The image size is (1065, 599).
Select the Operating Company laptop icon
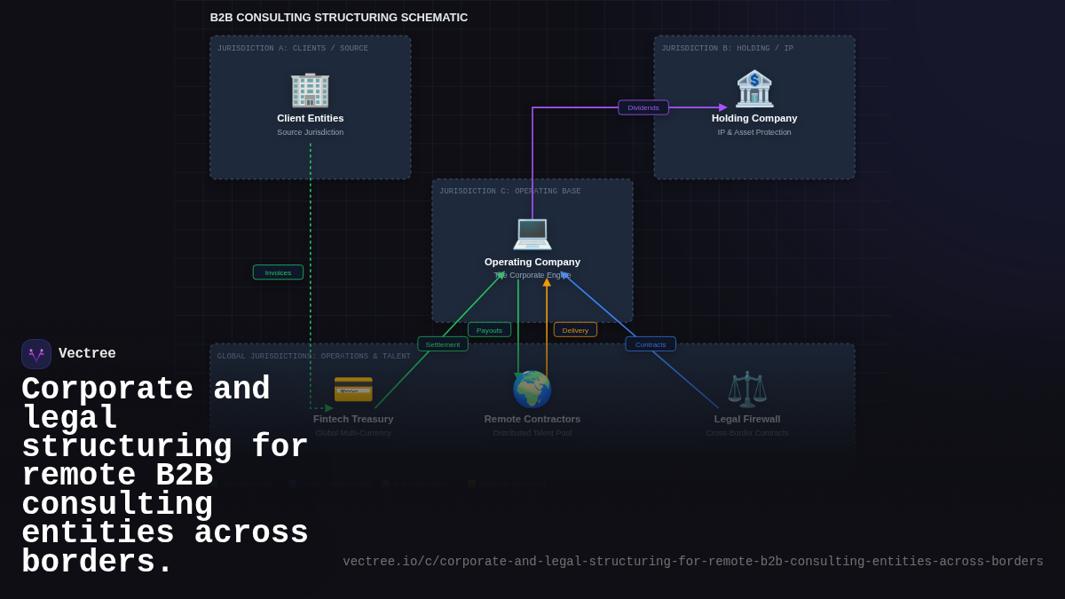(532, 233)
